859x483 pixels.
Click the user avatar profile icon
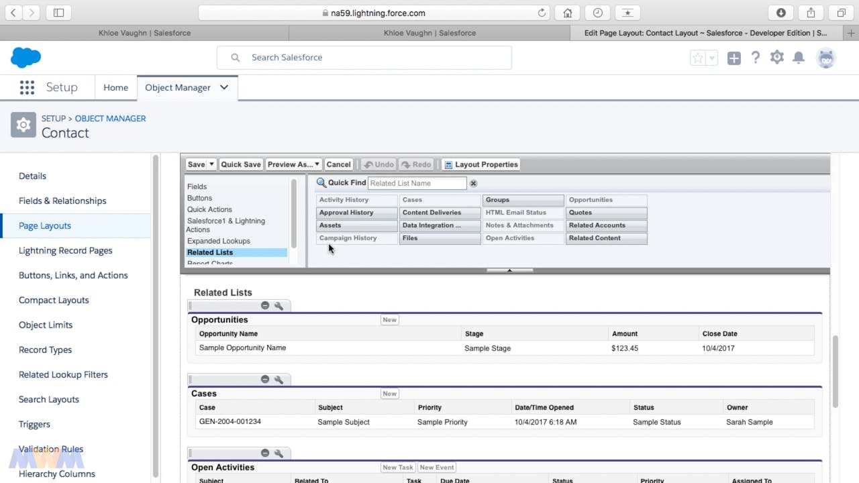coord(826,58)
